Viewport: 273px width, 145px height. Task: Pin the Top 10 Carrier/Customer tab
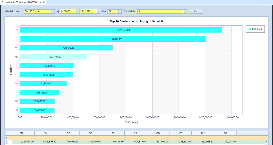point(41,2)
